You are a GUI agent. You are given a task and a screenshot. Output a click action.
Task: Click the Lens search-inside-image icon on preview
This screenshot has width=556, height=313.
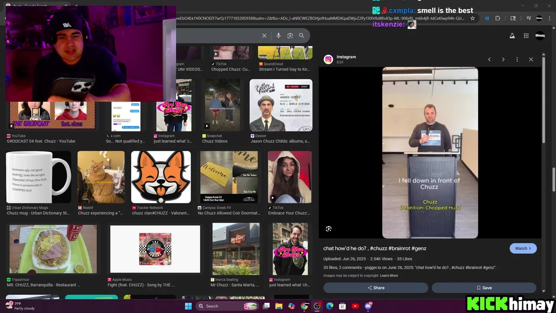coord(329,229)
